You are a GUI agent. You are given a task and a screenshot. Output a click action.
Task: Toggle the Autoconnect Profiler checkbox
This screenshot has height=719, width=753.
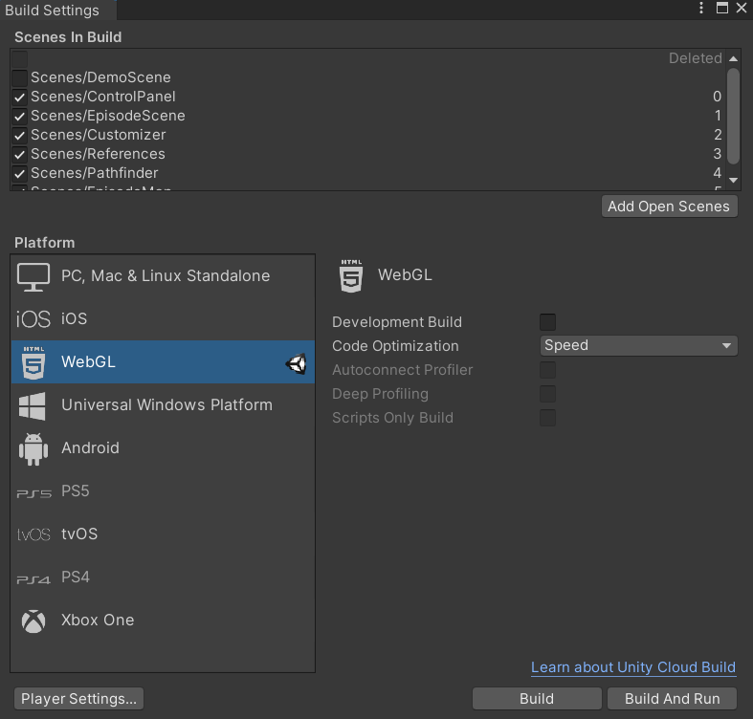(547, 370)
